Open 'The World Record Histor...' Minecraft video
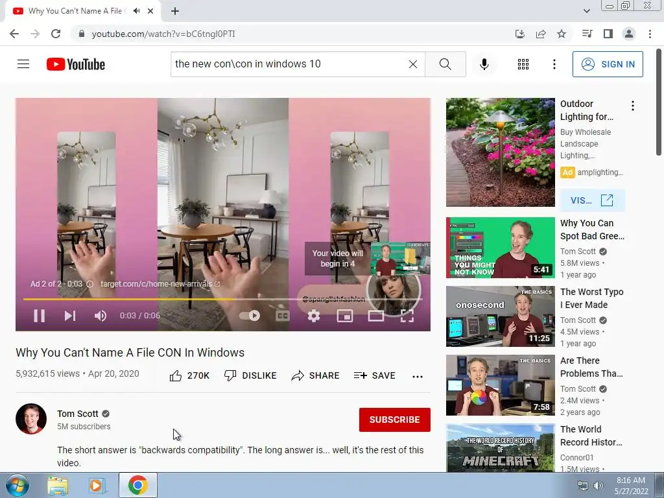The image size is (664, 498). click(500, 448)
